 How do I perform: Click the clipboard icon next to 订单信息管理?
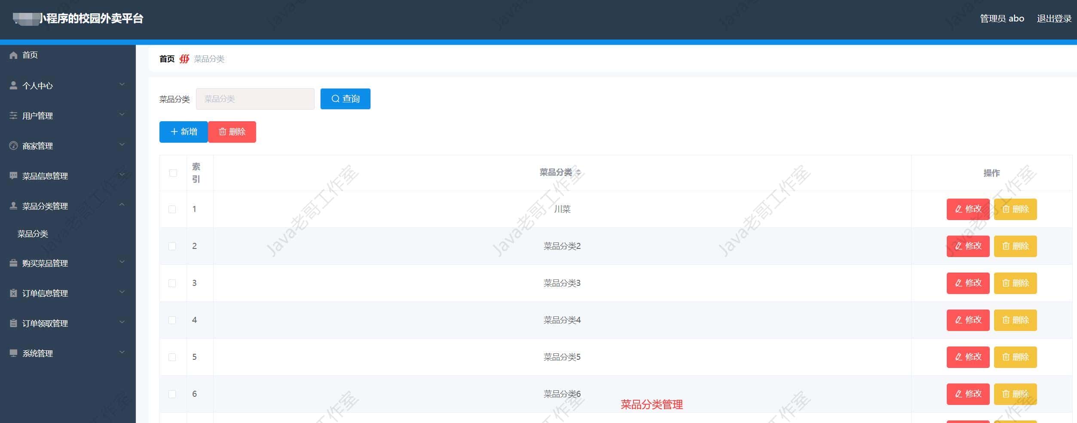coord(13,293)
